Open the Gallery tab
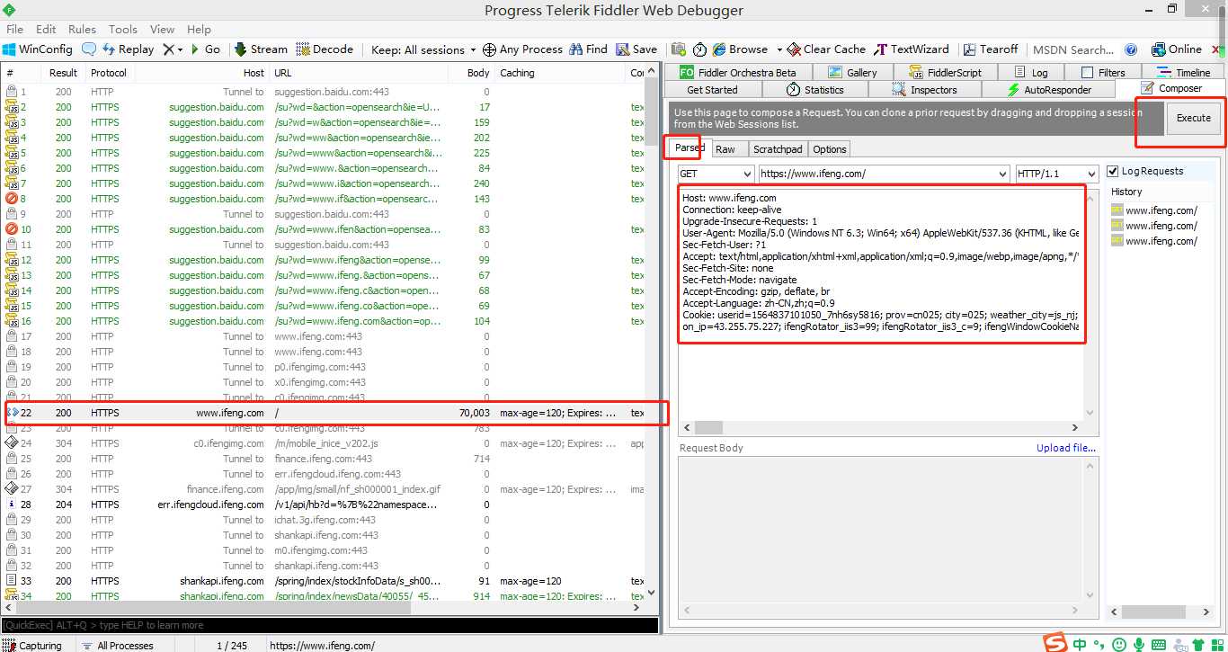 [852, 73]
